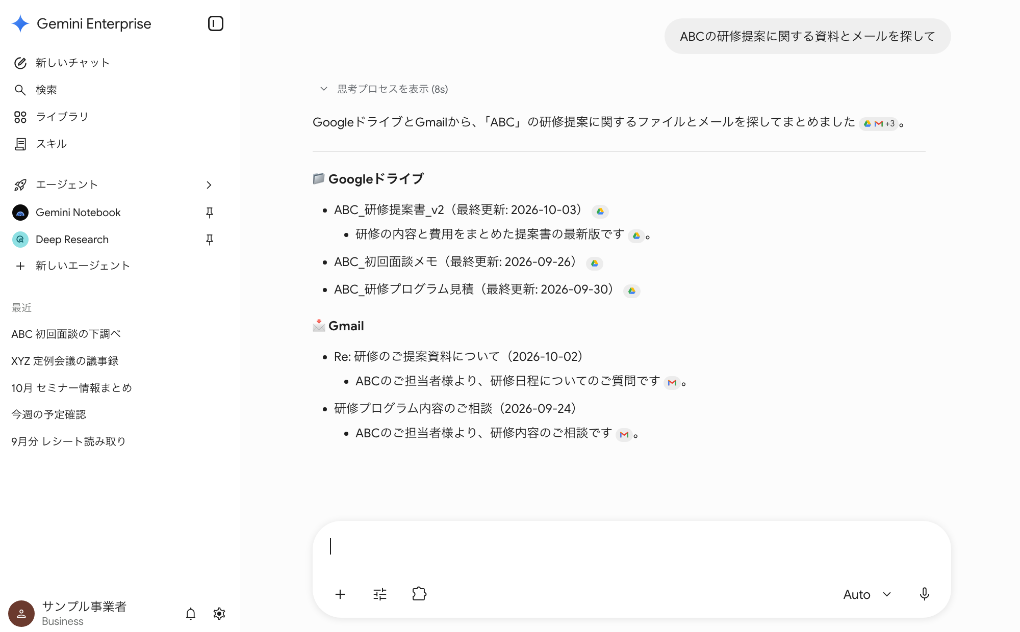Screen dimensions: 1020x632
Task: Open recent chat 今週の予定確認
Action: pos(48,414)
